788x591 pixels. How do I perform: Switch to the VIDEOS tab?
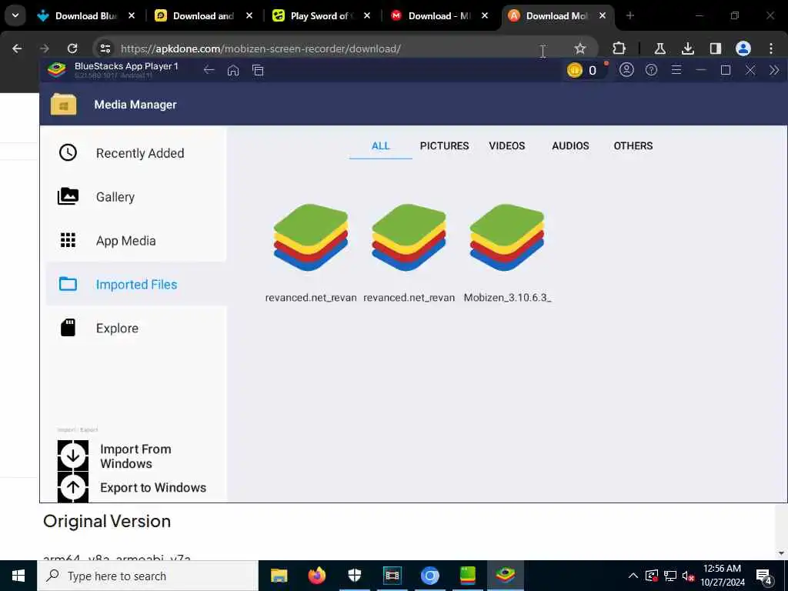pyautogui.click(x=506, y=145)
